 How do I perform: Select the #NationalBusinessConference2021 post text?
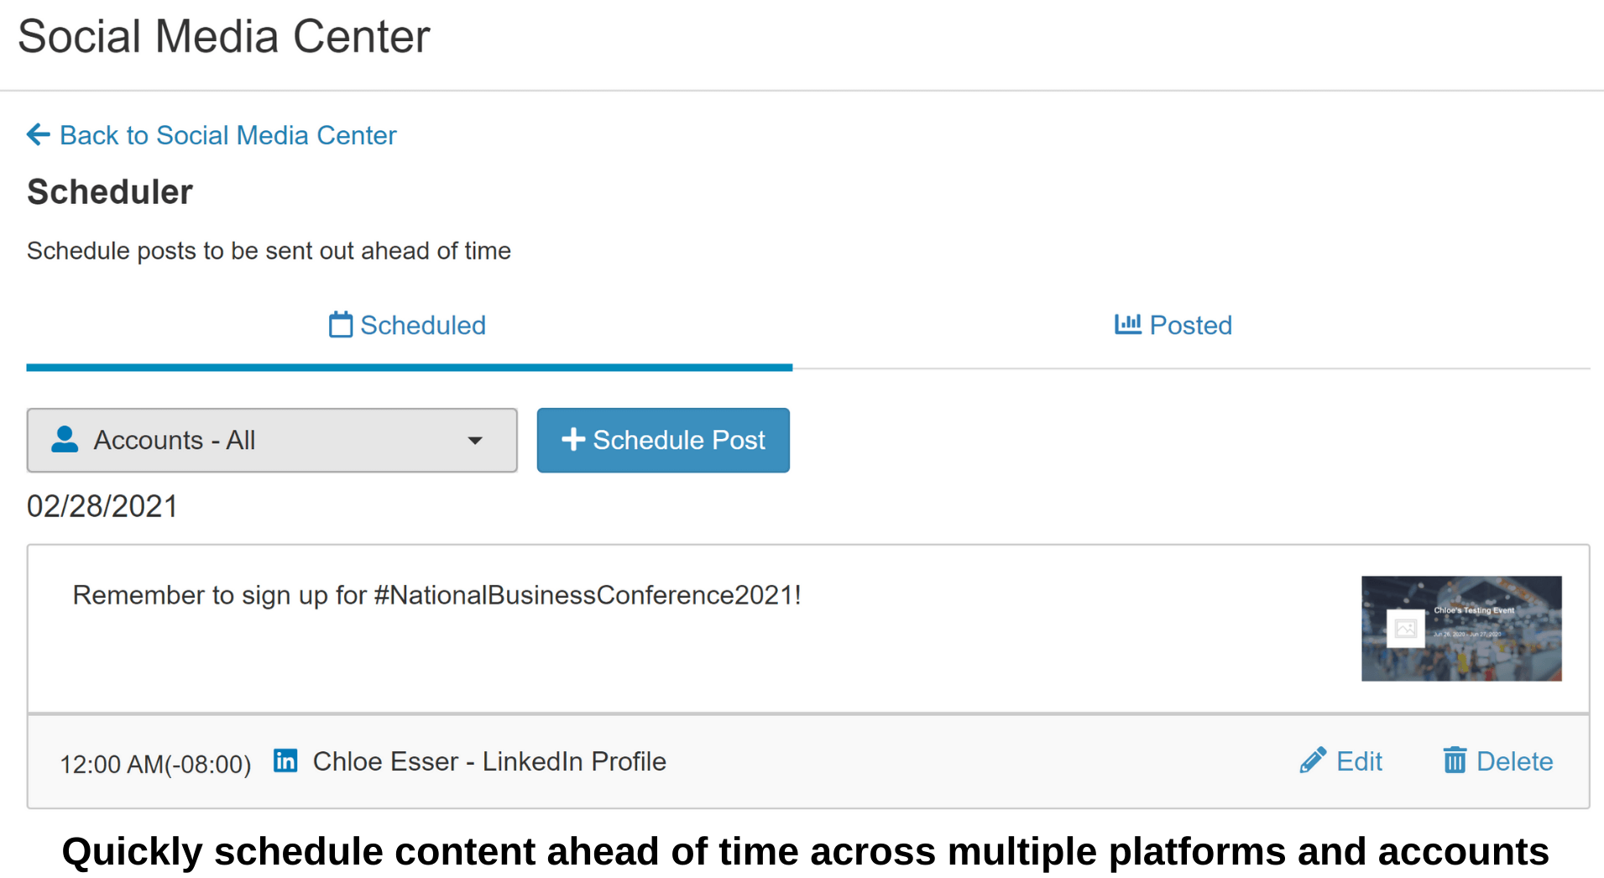(436, 595)
